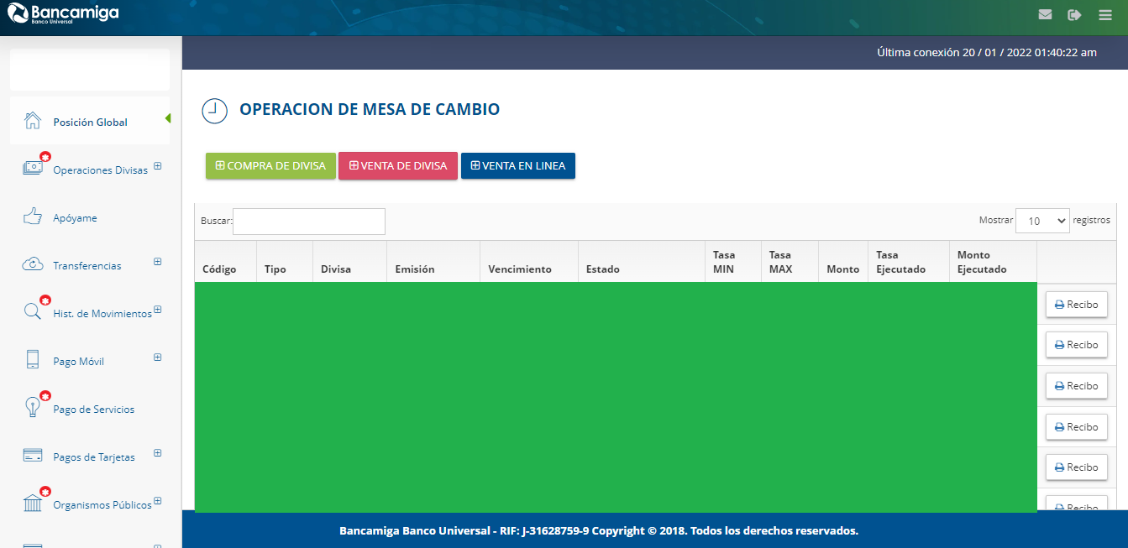
Task: Click the VENTA DE DIVISA button
Action: click(x=398, y=166)
